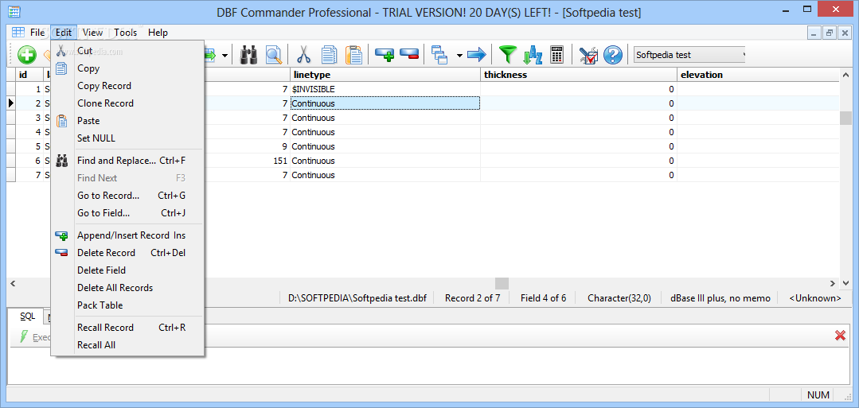Click the horizontal scrollbar left arrow

13,284
